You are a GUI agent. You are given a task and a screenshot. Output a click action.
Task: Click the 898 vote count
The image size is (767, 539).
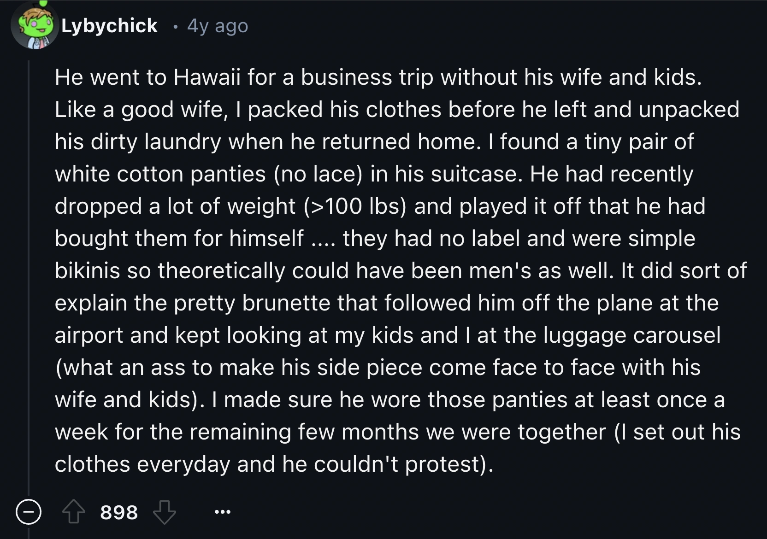coord(119,512)
